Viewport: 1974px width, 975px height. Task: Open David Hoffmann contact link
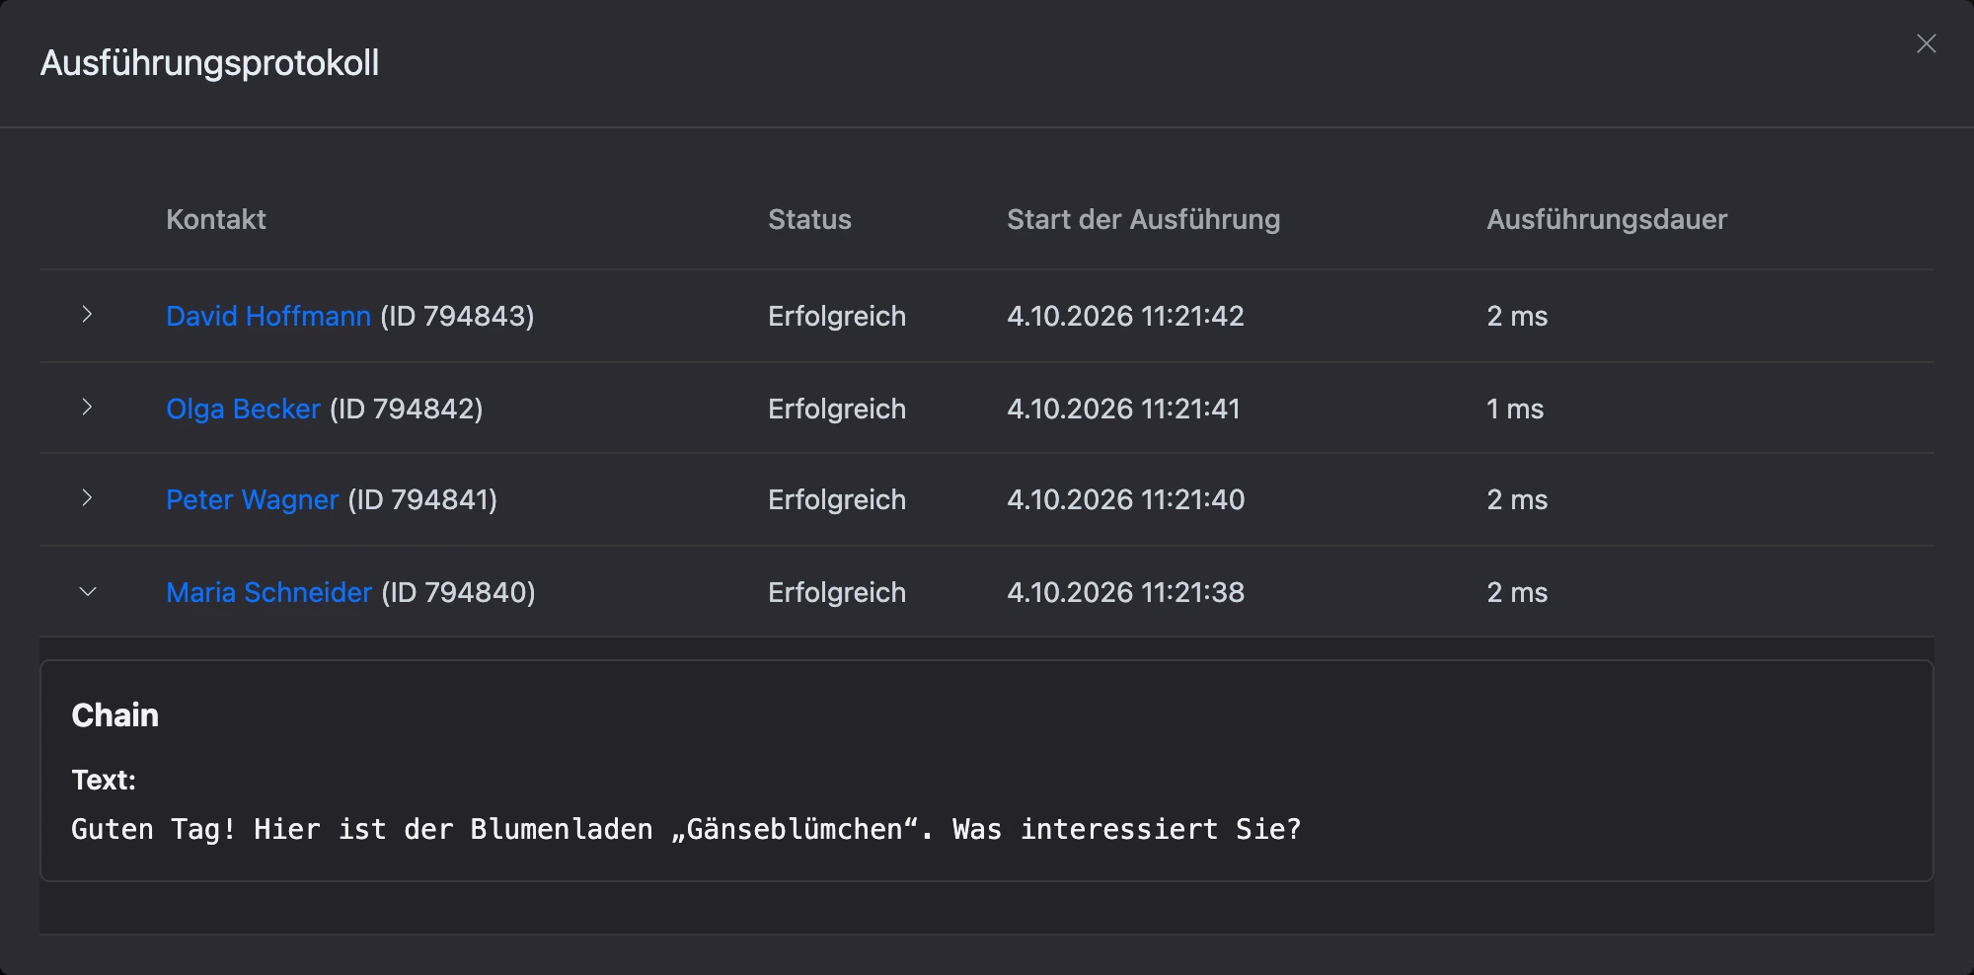268,316
